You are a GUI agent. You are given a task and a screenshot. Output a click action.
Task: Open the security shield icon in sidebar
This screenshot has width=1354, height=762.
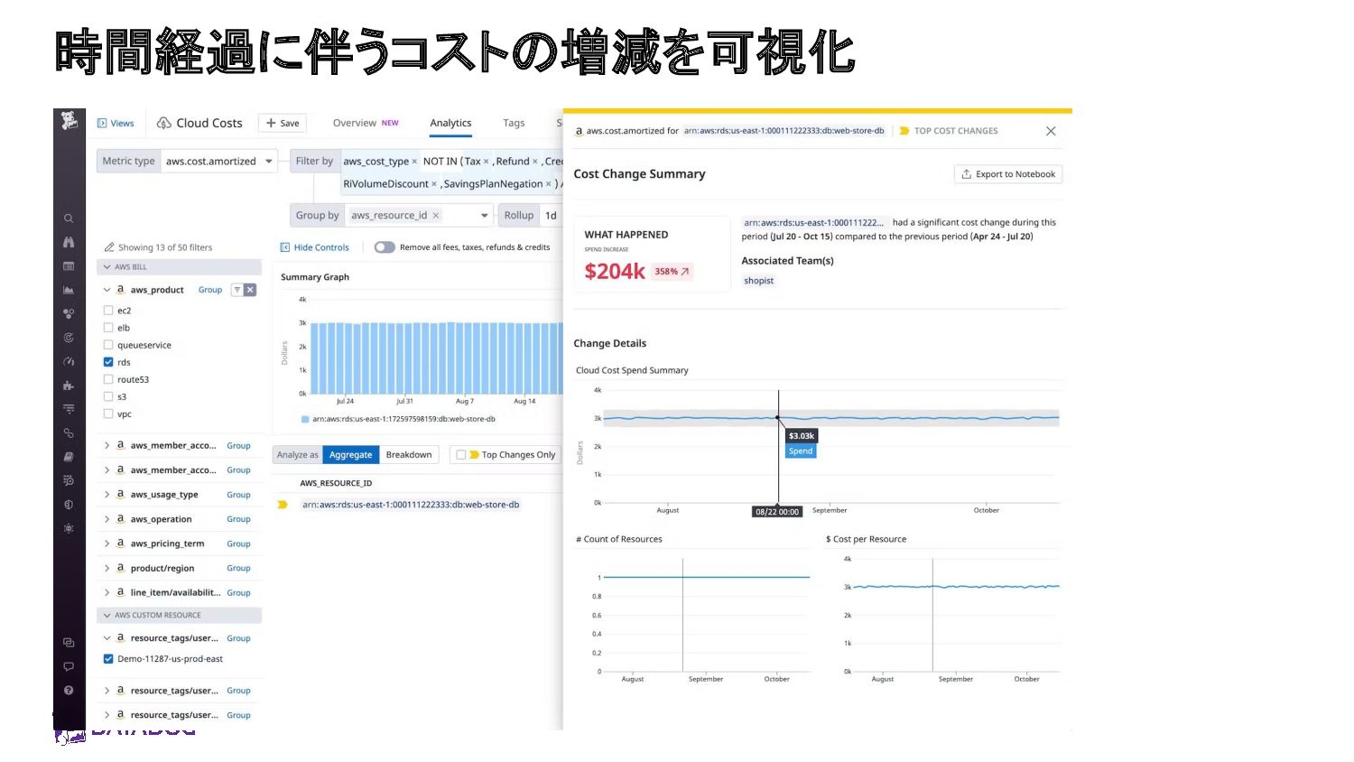69,505
